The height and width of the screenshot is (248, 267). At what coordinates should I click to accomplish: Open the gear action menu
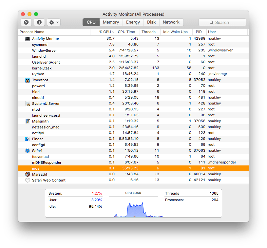(53, 22)
